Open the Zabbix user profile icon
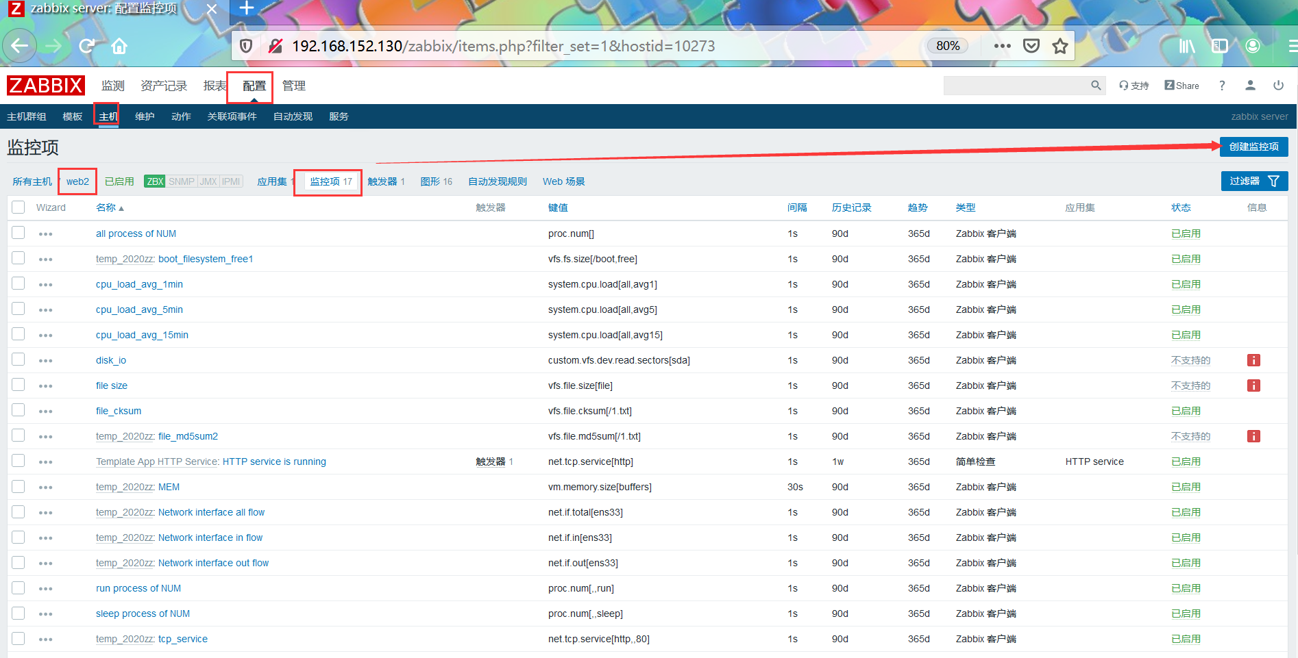Screen dimensions: 1298x658 tap(1250, 86)
